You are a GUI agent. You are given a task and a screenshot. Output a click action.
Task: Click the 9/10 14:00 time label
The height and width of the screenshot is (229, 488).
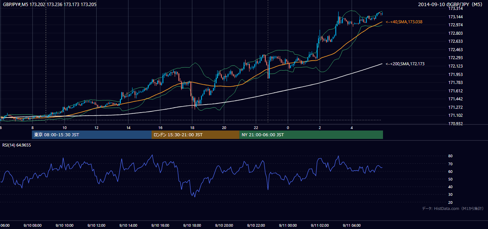(128, 226)
